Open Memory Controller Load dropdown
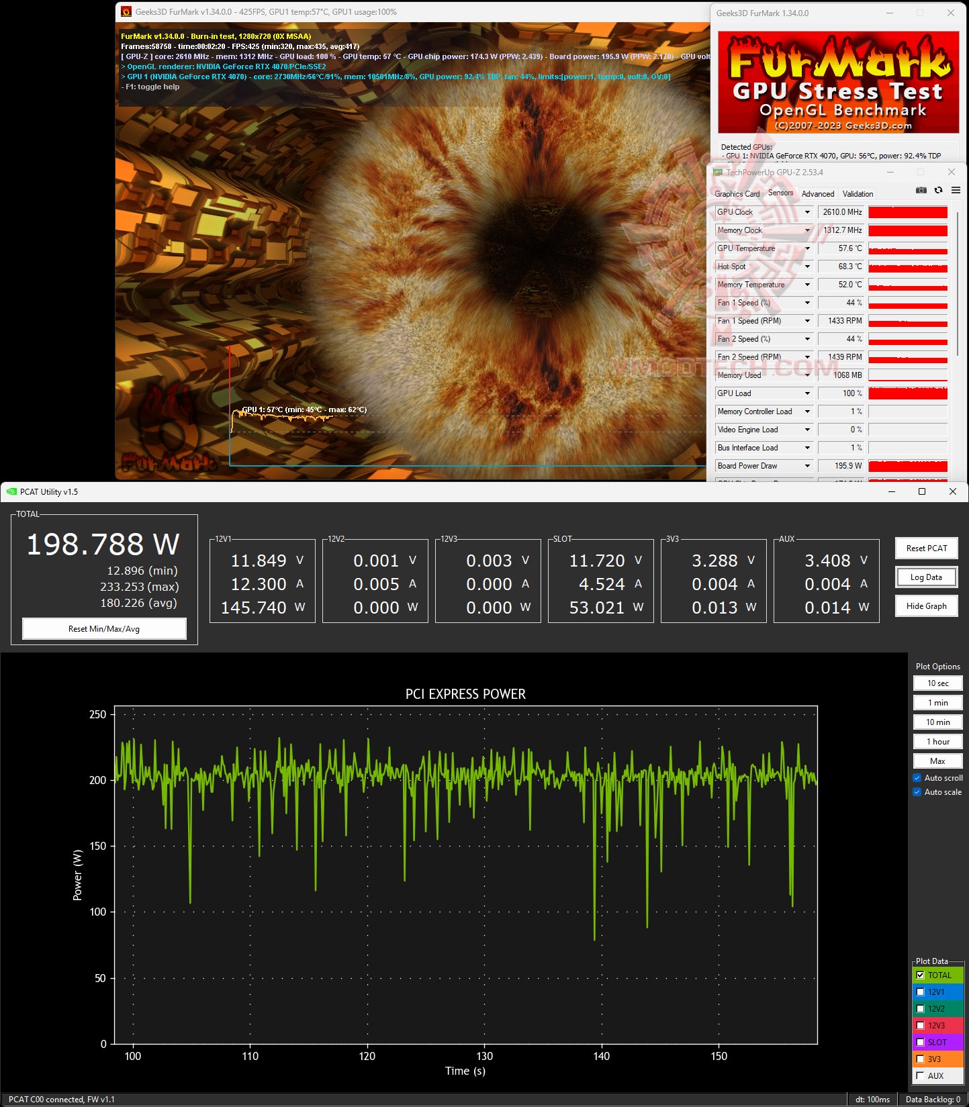 (807, 412)
